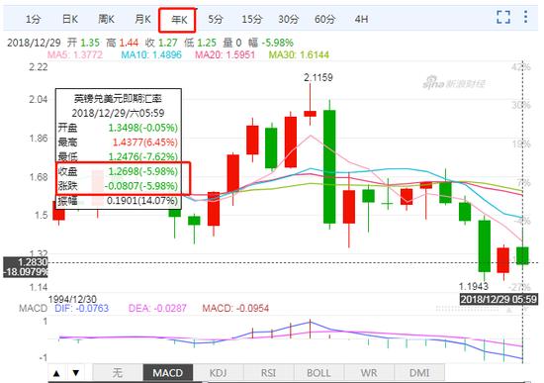Select 无 to hide the indicators
The height and width of the screenshot is (383, 544).
(x=118, y=373)
